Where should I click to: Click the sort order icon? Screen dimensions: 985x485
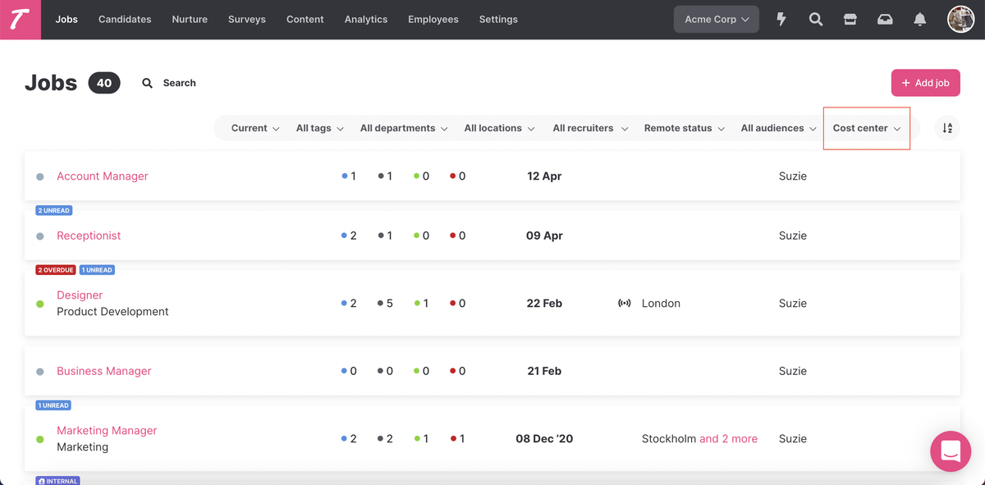coord(947,128)
